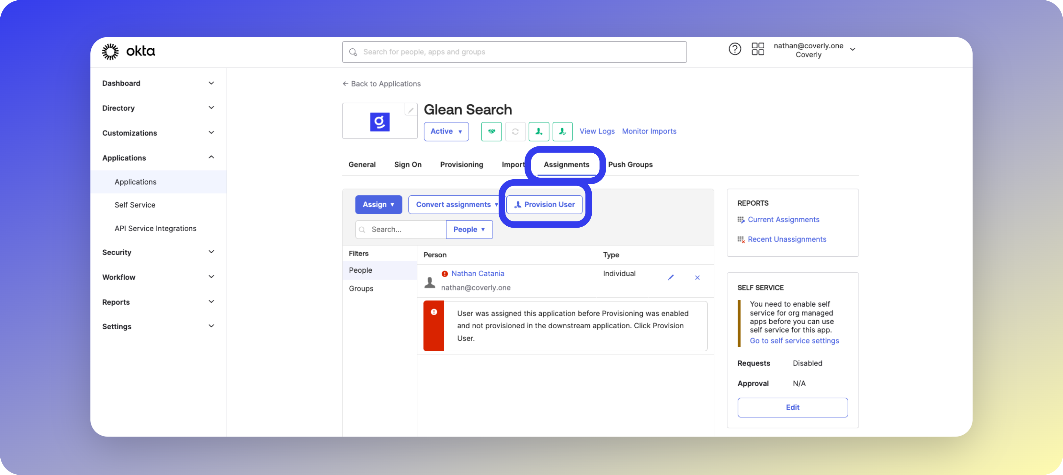This screenshot has height=475, width=1063.
Task: Remove Nathan Catania's assignment with X icon
Action: (697, 277)
